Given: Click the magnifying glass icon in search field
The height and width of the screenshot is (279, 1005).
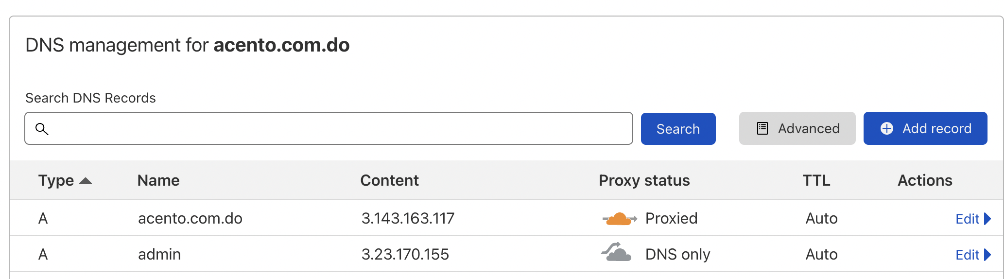Looking at the screenshot, I should pyautogui.click(x=42, y=129).
